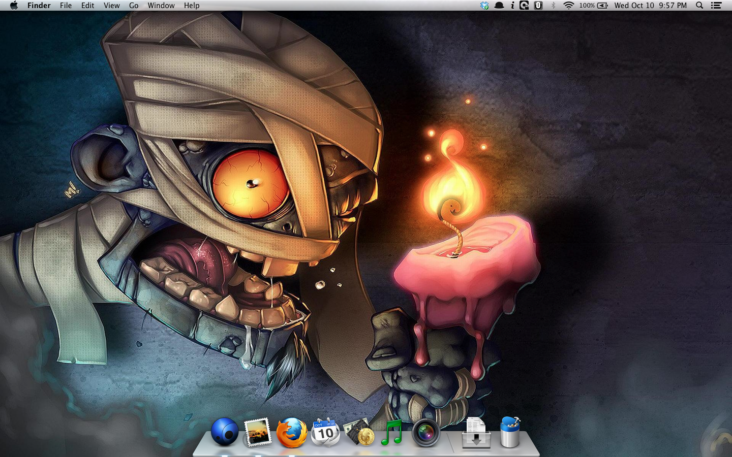This screenshot has width=732, height=457.
Task: Open the Go menu
Action: (x=134, y=5)
